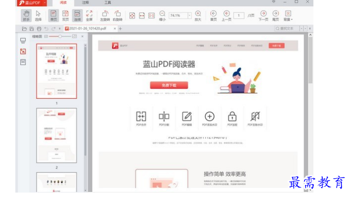Go to next page (下一页)
The image size is (349, 198).
point(263,16)
